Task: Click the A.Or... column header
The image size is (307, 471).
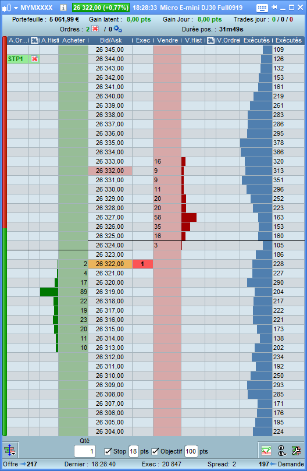Action: [18, 40]
